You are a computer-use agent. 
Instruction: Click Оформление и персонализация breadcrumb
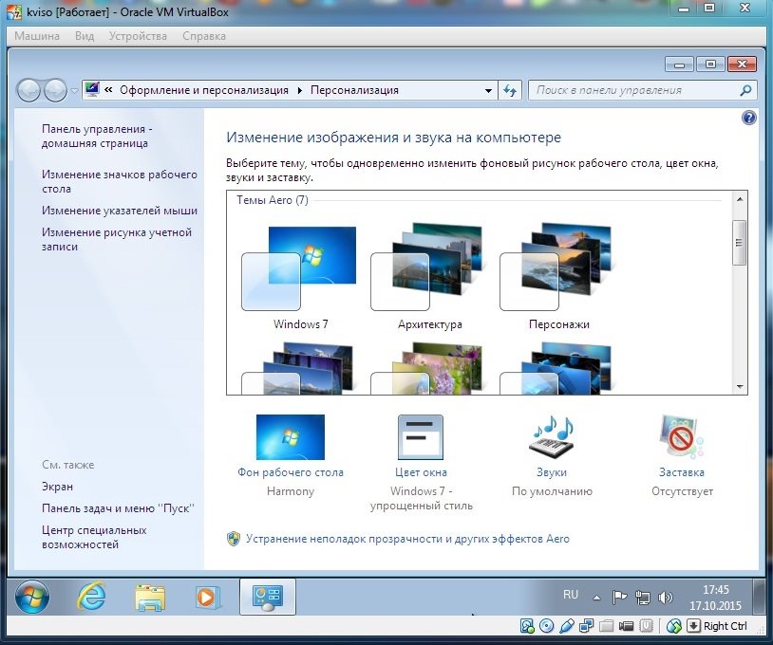coord(204,90)
